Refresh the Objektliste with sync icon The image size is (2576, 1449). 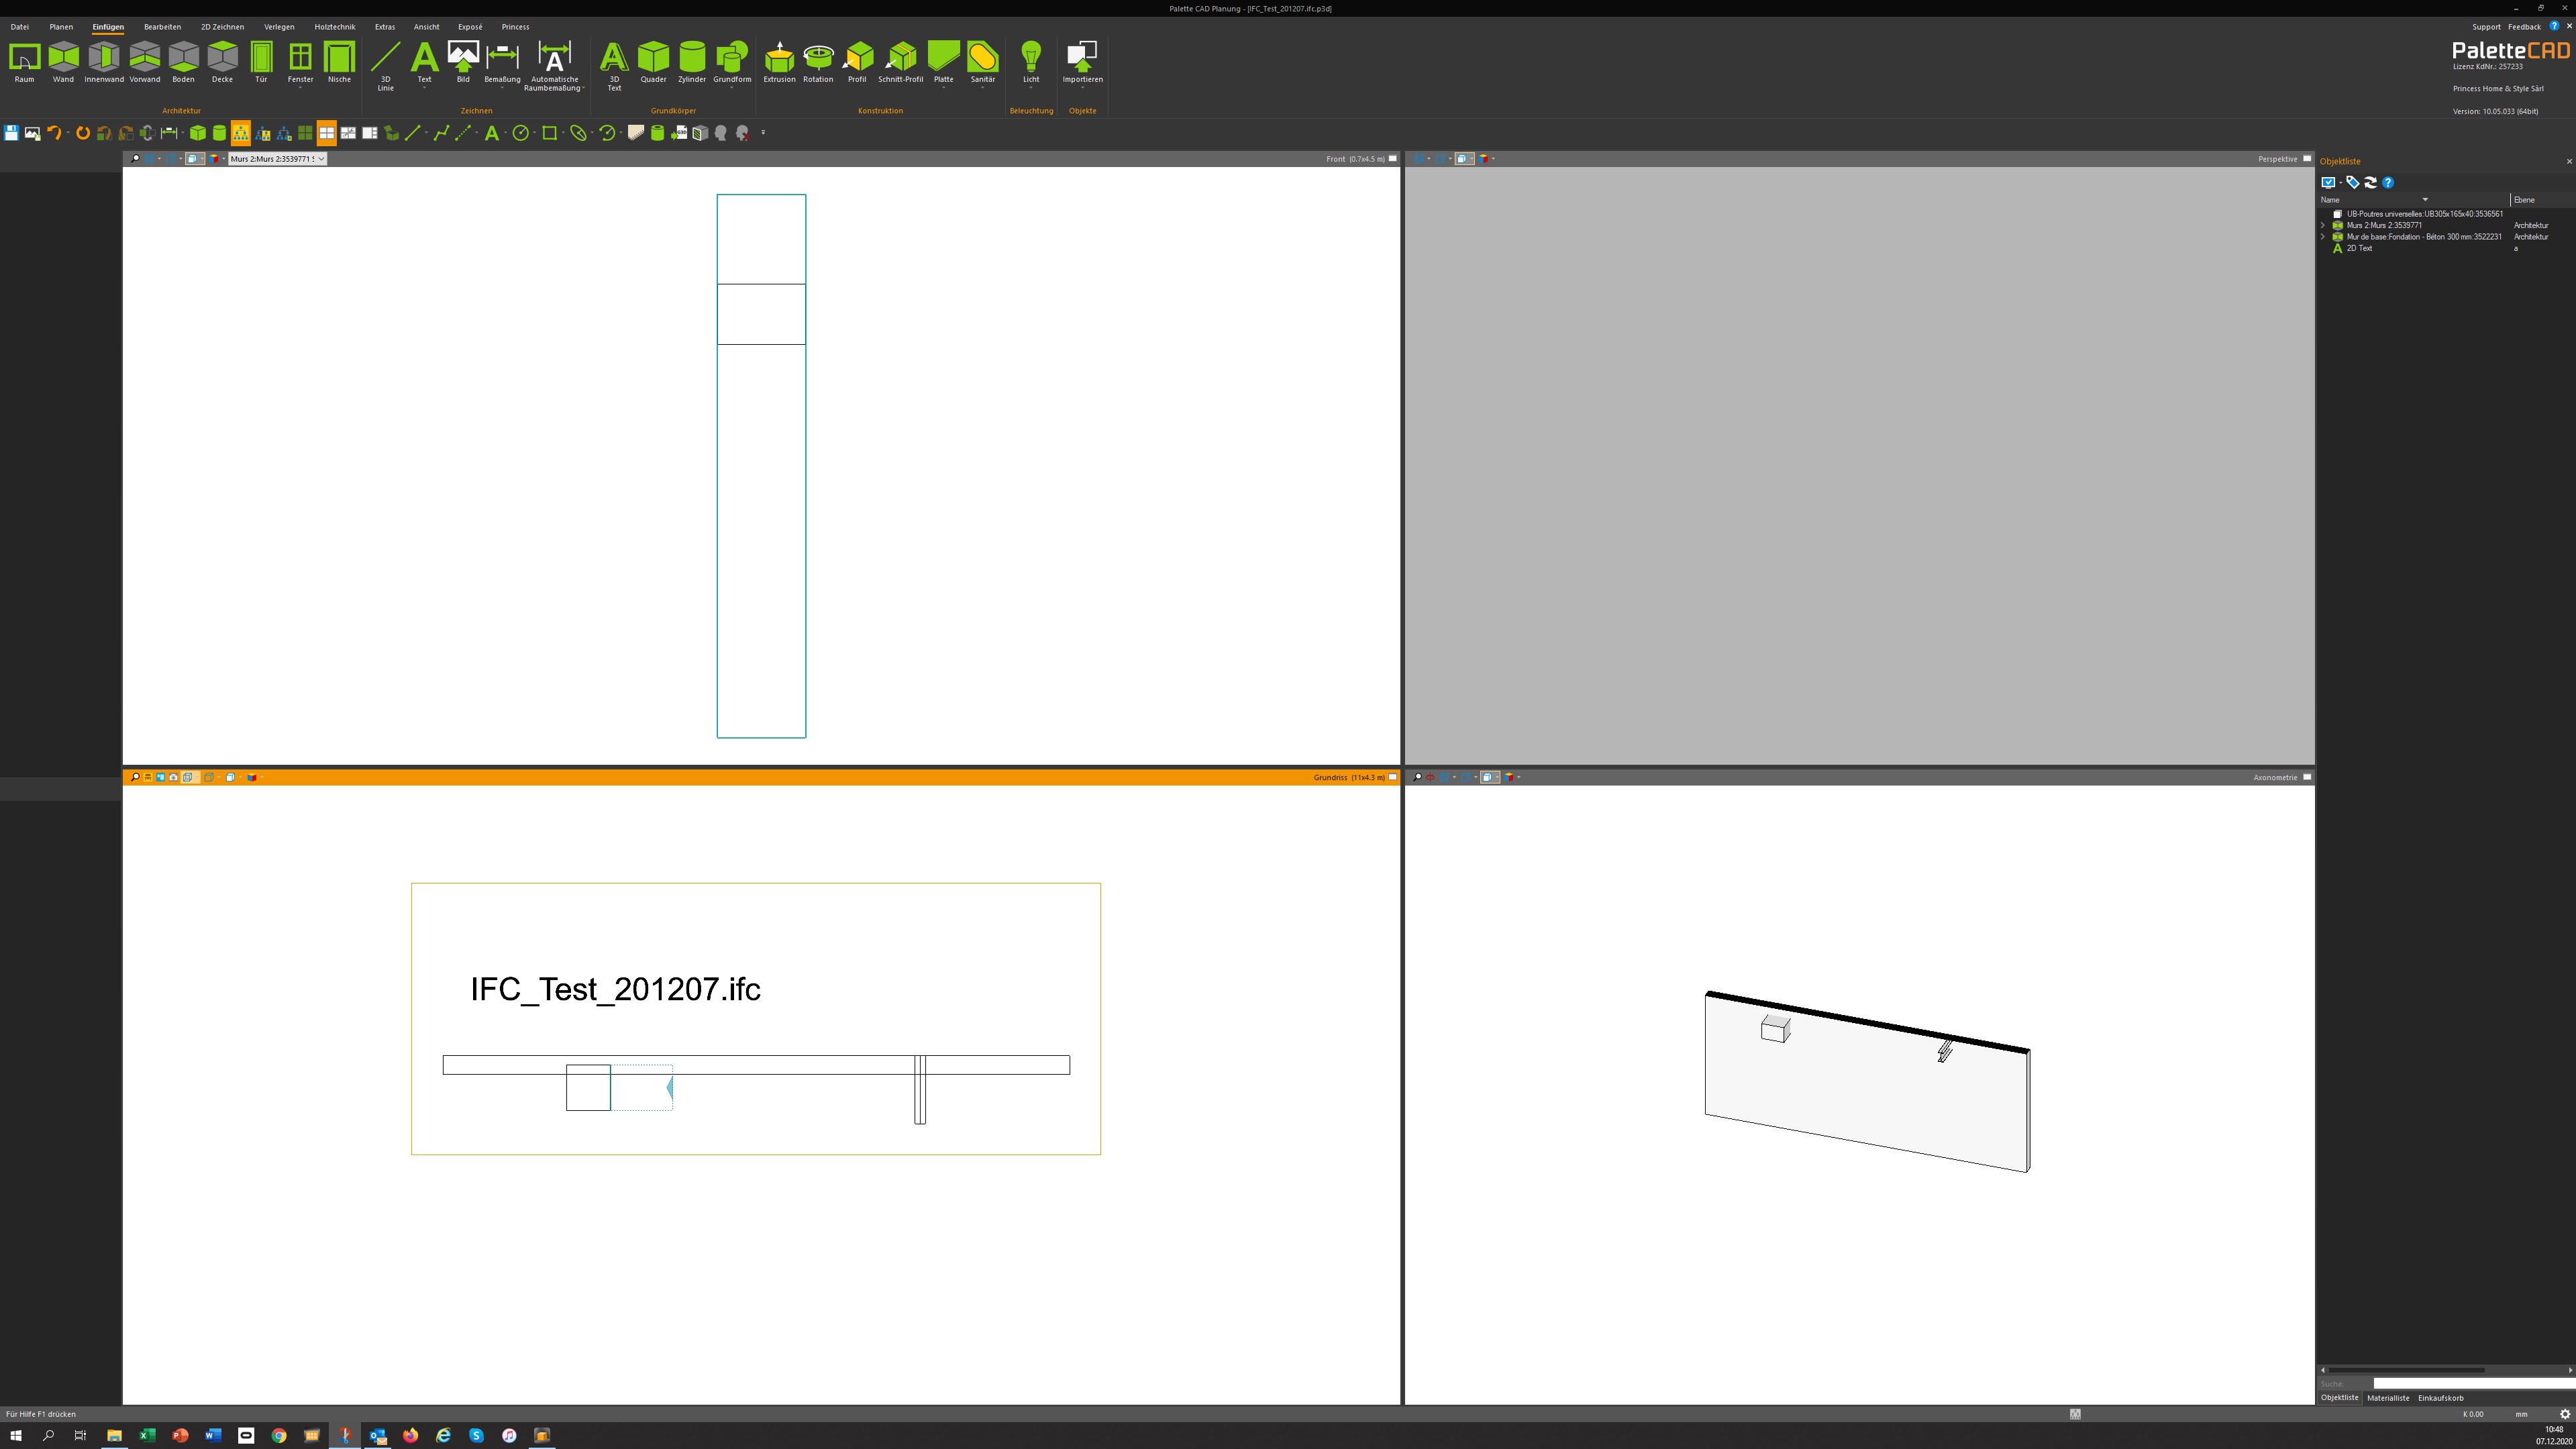pyautogui.click(x=2370, y=182)
